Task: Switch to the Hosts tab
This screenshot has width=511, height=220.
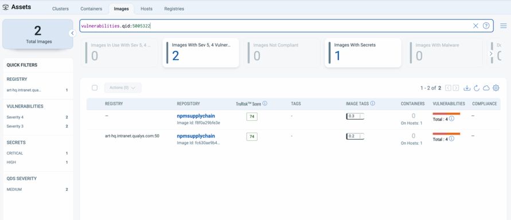Action: [146, 9]
